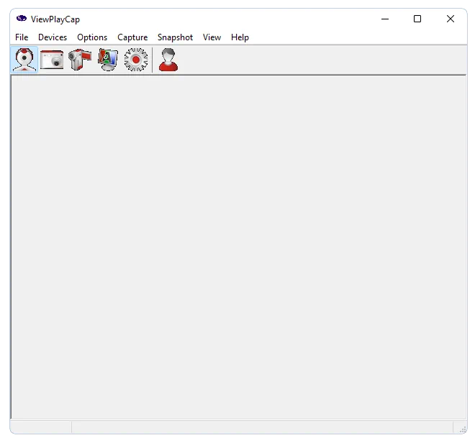Open the File menu

pos(22,37)
